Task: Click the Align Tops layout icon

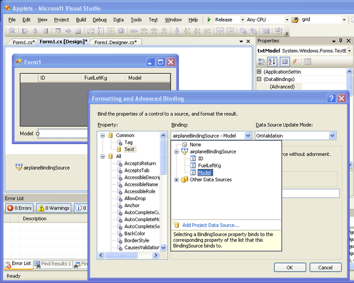Action: pyautogui.click(x=58, y=31)
